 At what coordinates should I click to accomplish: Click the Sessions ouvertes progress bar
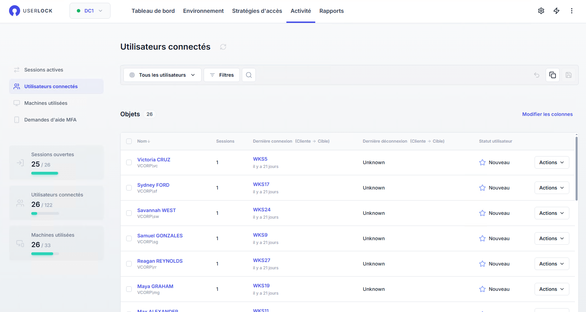click(x=45, y=173)
